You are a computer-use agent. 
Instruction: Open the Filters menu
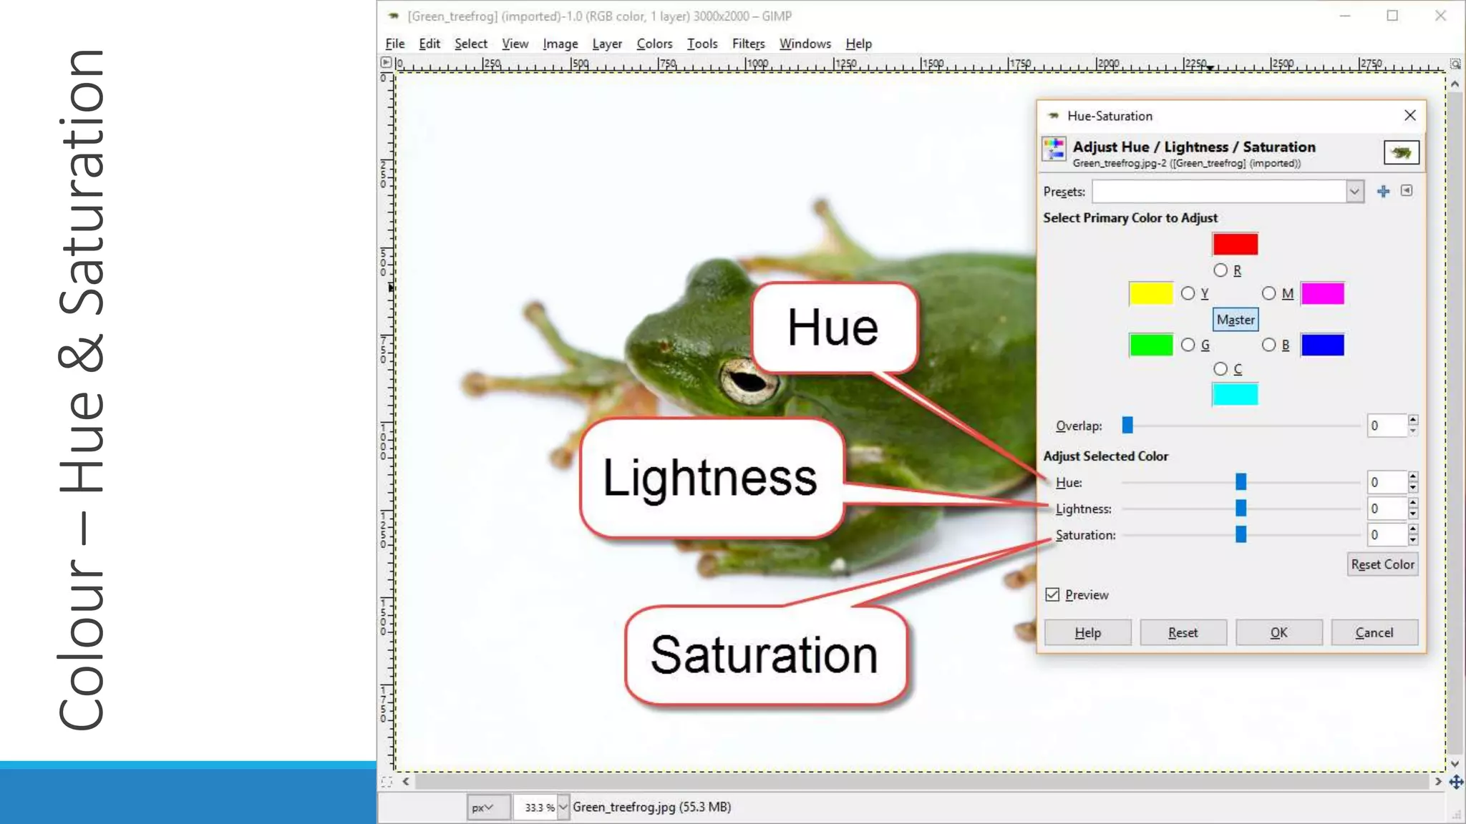click(x=748, y=44)
